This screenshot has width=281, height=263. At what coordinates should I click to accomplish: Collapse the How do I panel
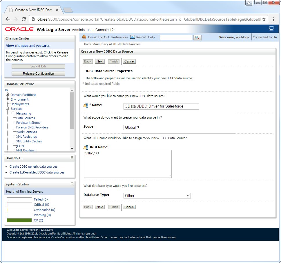[x=72, y=158]
